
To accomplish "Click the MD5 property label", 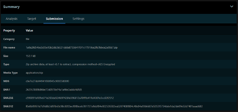I will click(6, 81).
